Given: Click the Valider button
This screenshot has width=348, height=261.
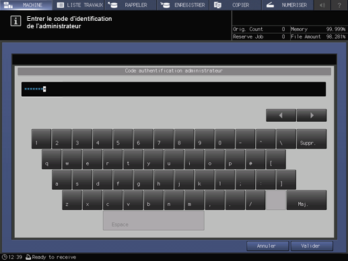Looking at the screenshot, I should [312, 246].
